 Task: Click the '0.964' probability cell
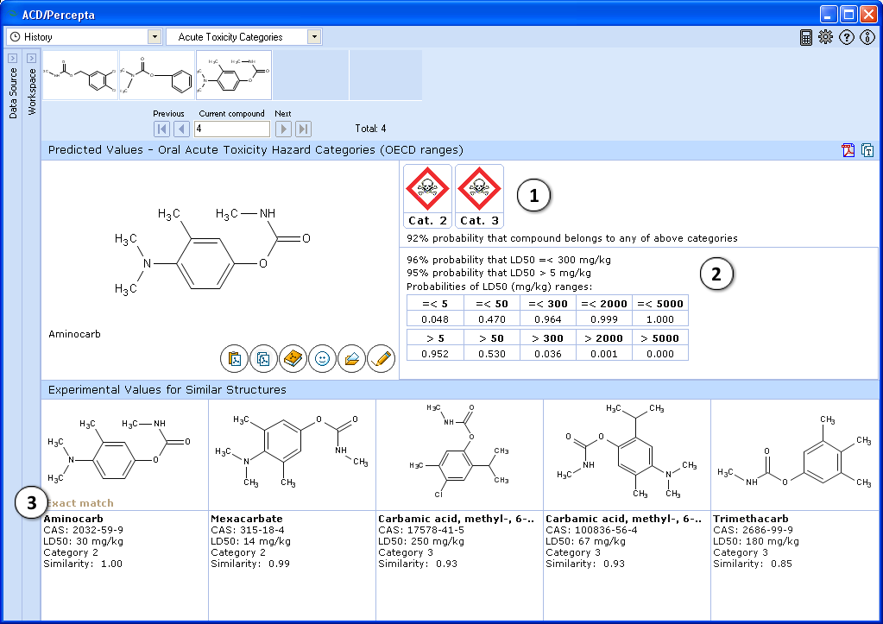pos(548,319)
